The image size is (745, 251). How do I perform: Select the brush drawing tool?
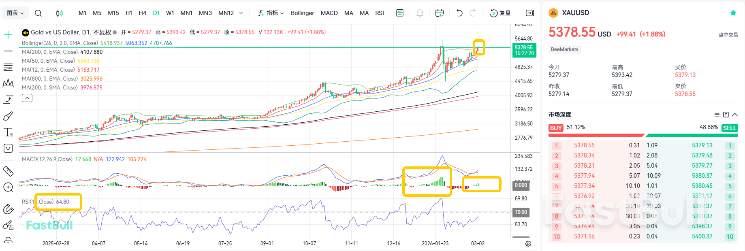click(8, 116)
